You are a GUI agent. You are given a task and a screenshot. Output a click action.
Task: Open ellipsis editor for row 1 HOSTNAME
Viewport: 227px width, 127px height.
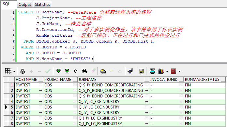pyautogui.click(x=40, y=85)
